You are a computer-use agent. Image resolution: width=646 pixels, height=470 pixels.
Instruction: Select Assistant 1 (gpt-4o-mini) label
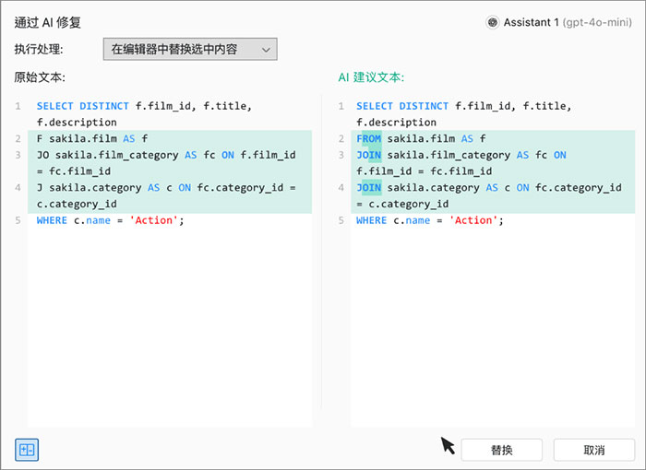tap(568, 22)
